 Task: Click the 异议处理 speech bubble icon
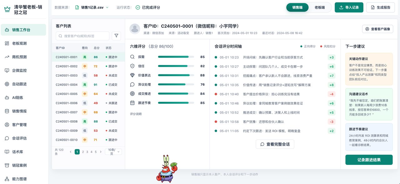pyautogui.click(x=132, y=84)
